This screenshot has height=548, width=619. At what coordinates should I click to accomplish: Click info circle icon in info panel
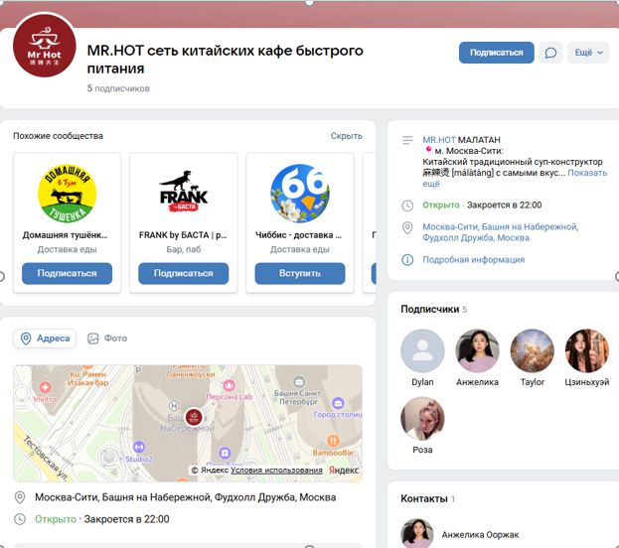[407, 259]
